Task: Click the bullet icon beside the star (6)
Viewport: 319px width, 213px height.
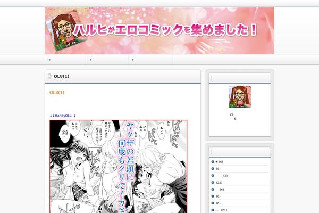Action: [x=213, y=162]
